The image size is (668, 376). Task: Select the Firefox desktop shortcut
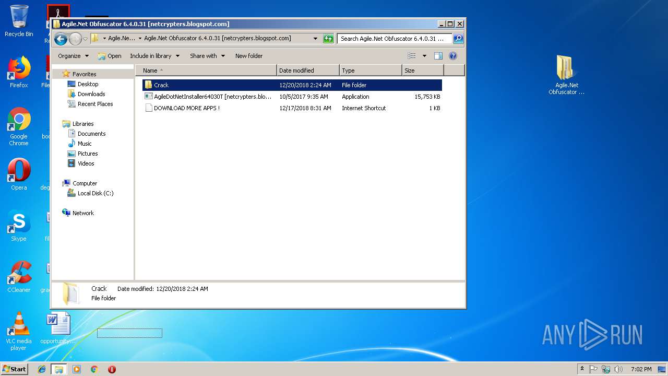pyautogui.click(x=19, y=72)
